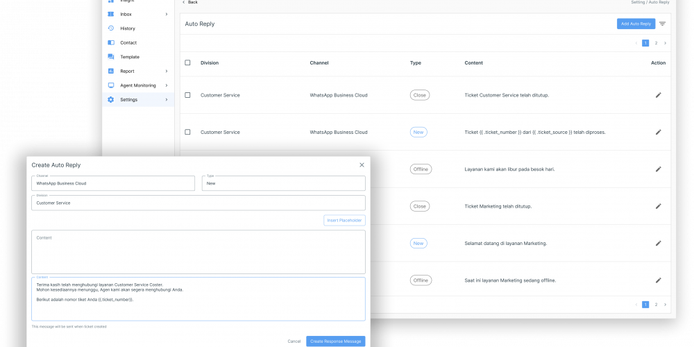Expand the Inbox submenu chevron
Image resolution: width=694 pixels, height=347 pixels.
[x=167, y=15]
